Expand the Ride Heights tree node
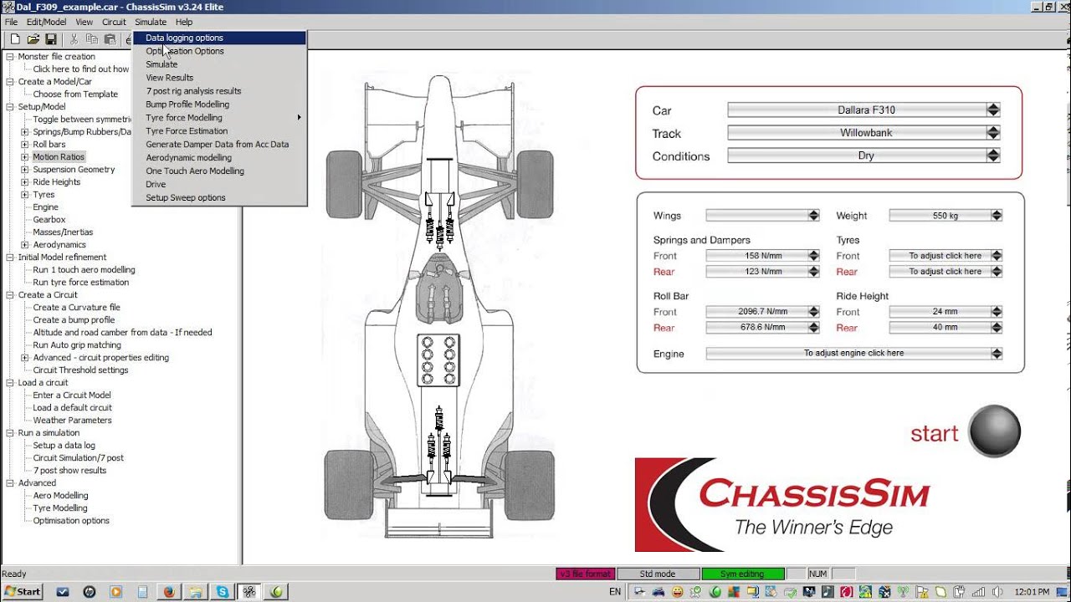The image size is (1071, 602). (25, 182)
